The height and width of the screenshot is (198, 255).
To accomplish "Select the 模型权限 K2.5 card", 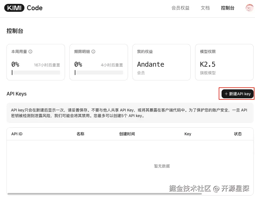I will [x=224, y=62].
